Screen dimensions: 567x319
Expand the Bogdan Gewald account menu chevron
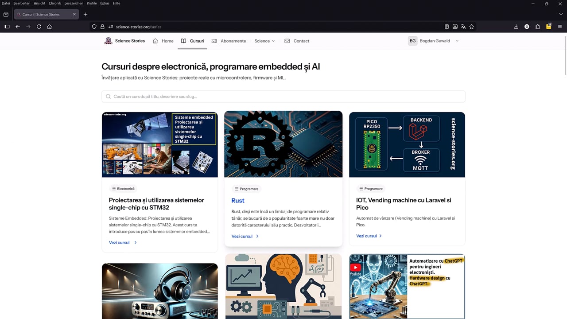coord(457,41)
